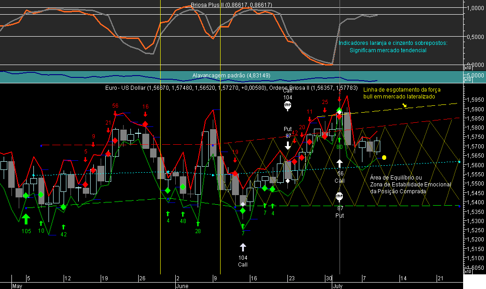Click the 1,5050 price level label
Image resolution: width=486 pixels, height=289 pixels.
(x=475, y=267)
